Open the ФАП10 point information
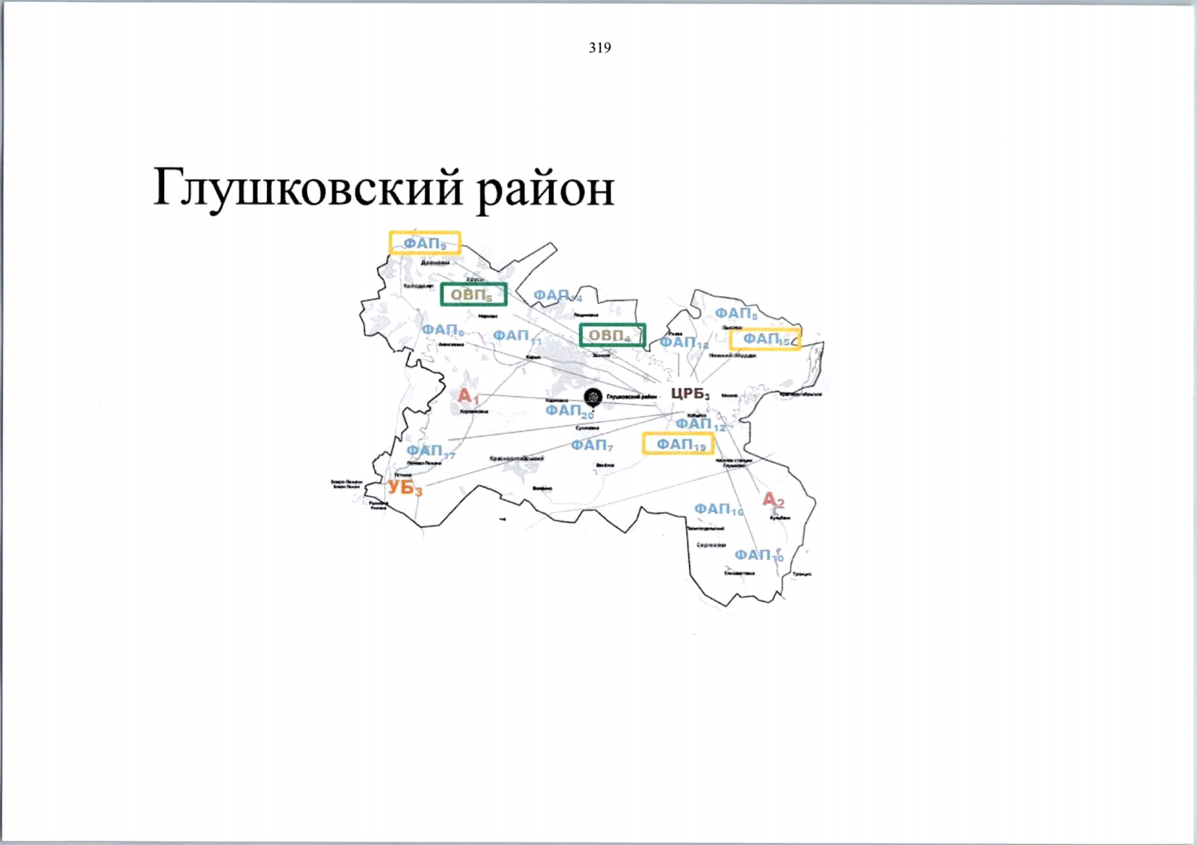The width and height of the screenshot is (1197, 845). [758, 555]
